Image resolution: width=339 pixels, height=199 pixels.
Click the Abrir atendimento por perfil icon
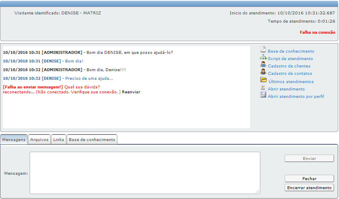tap(263, 95)
